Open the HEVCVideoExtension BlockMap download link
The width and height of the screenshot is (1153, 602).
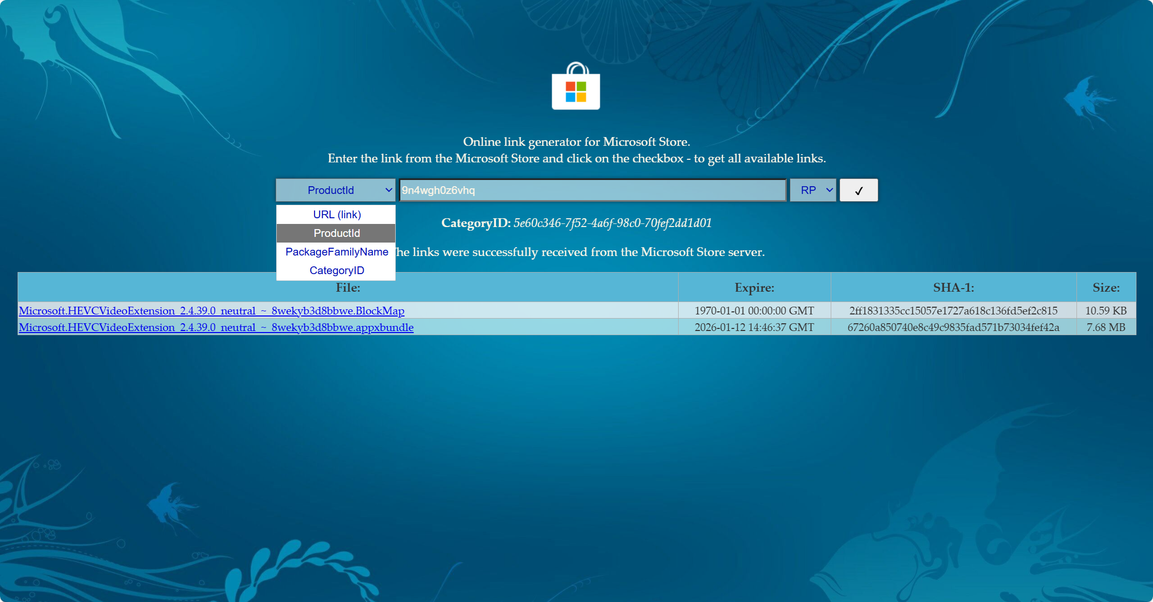212,311
